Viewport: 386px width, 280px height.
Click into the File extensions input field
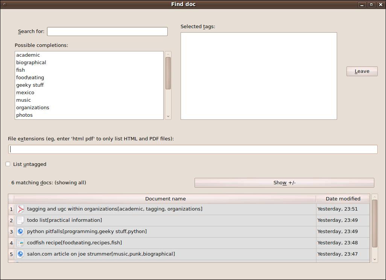[193, 149]
